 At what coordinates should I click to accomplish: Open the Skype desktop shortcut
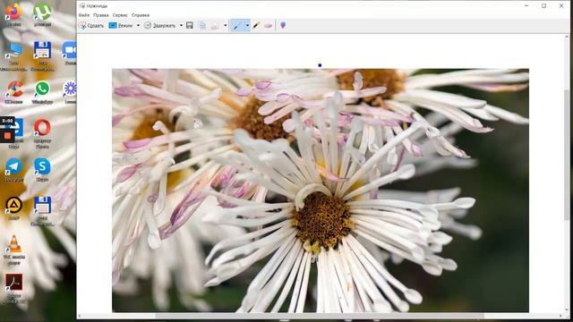point(42,170)
